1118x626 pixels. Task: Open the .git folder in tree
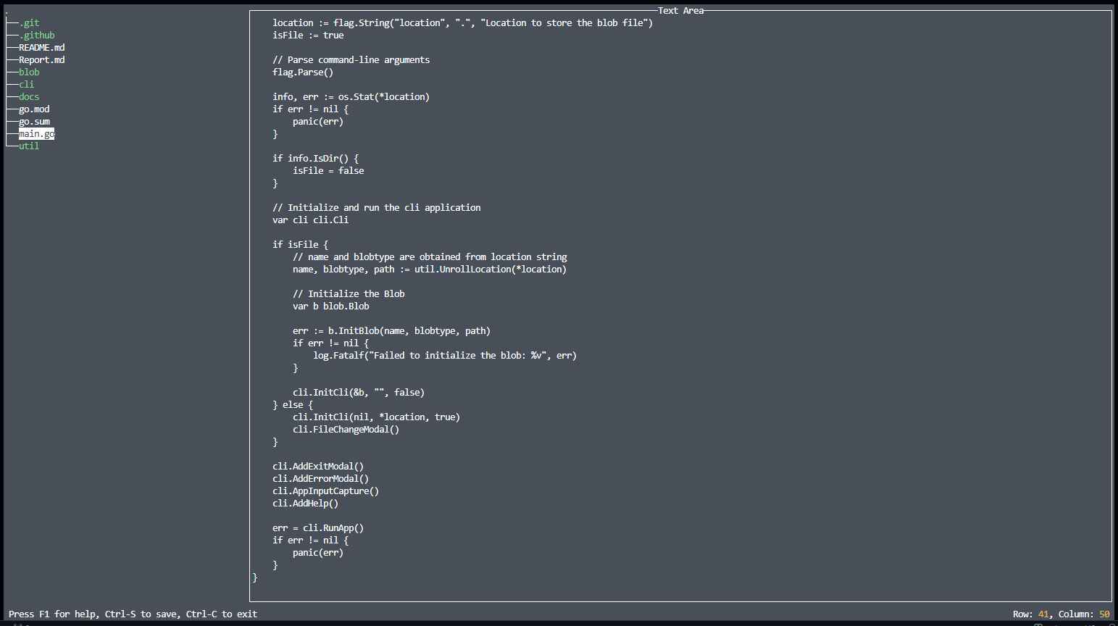pyautogui.click(x=29, y=23)
